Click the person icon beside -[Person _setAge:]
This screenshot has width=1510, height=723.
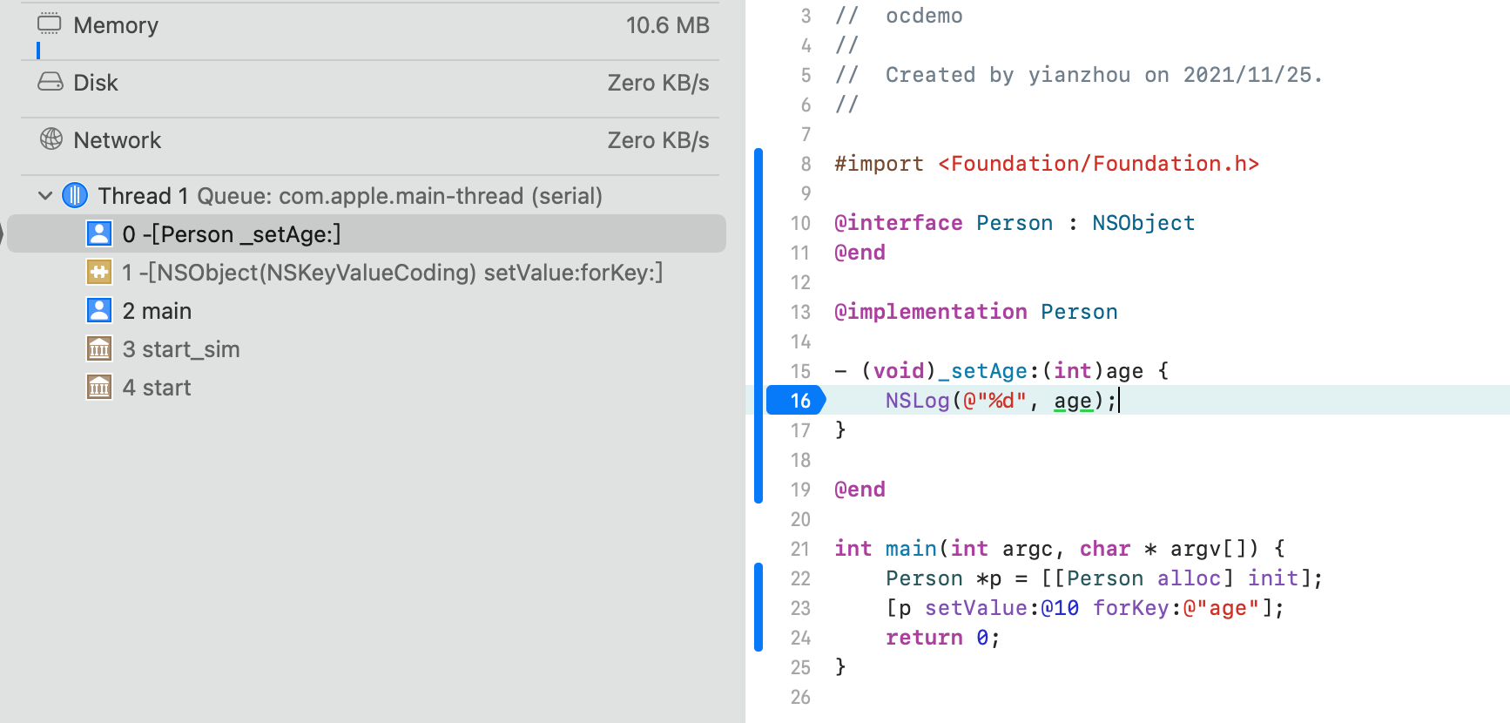coord(99,233)
